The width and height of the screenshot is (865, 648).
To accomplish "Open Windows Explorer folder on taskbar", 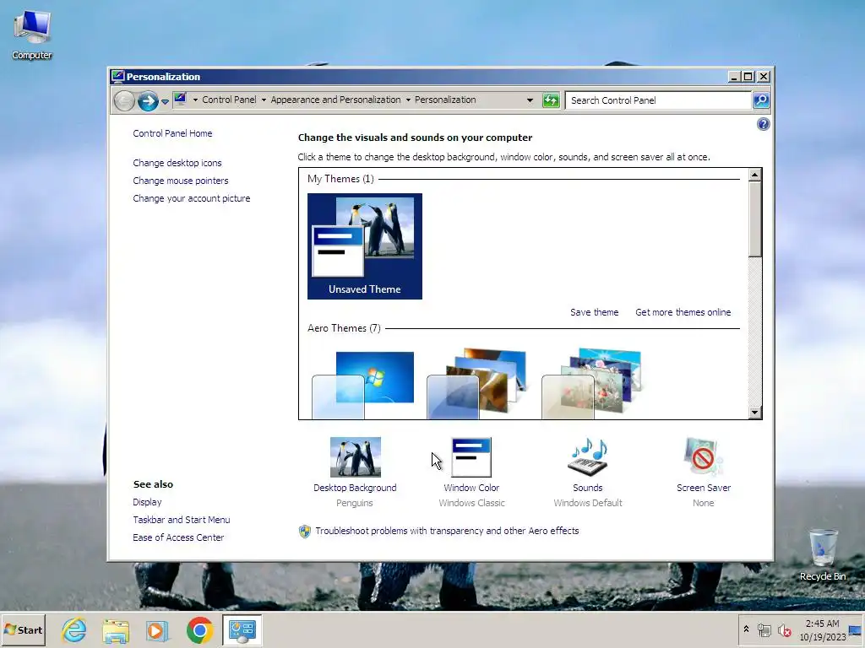I will (115, 629).
